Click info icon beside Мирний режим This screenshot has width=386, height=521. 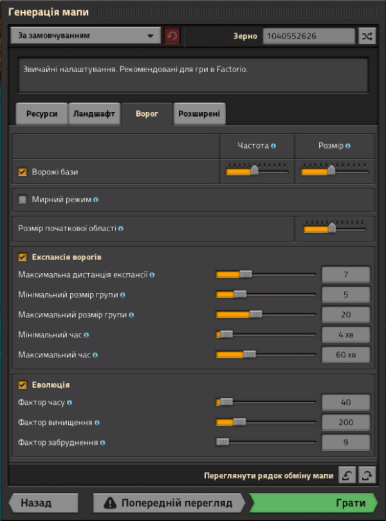[x=96, y=200]
